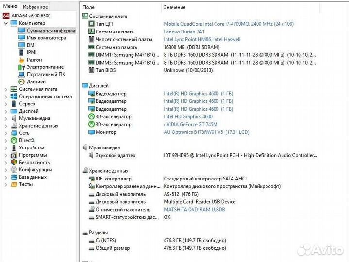Open the MATSHITA DVD-RAM UJ8DB link
349x262 pixels.
coord(194,210)
